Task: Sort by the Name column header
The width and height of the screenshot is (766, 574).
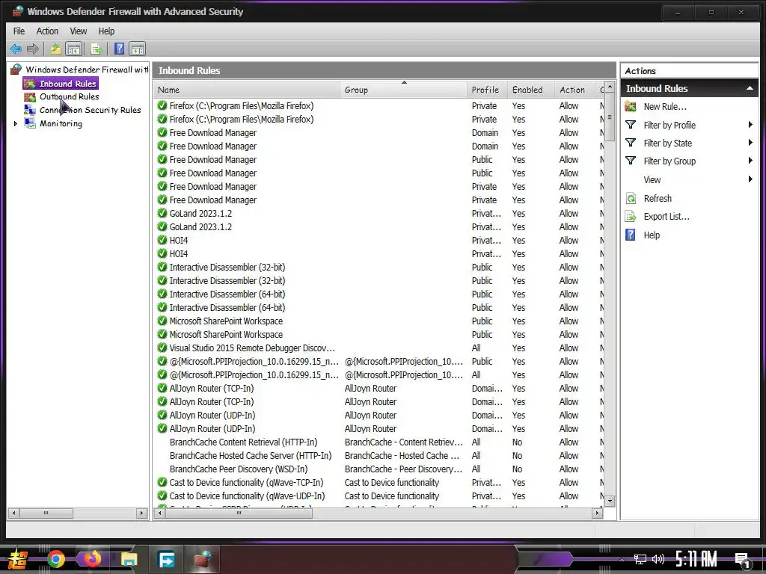Action: [246, 90]
